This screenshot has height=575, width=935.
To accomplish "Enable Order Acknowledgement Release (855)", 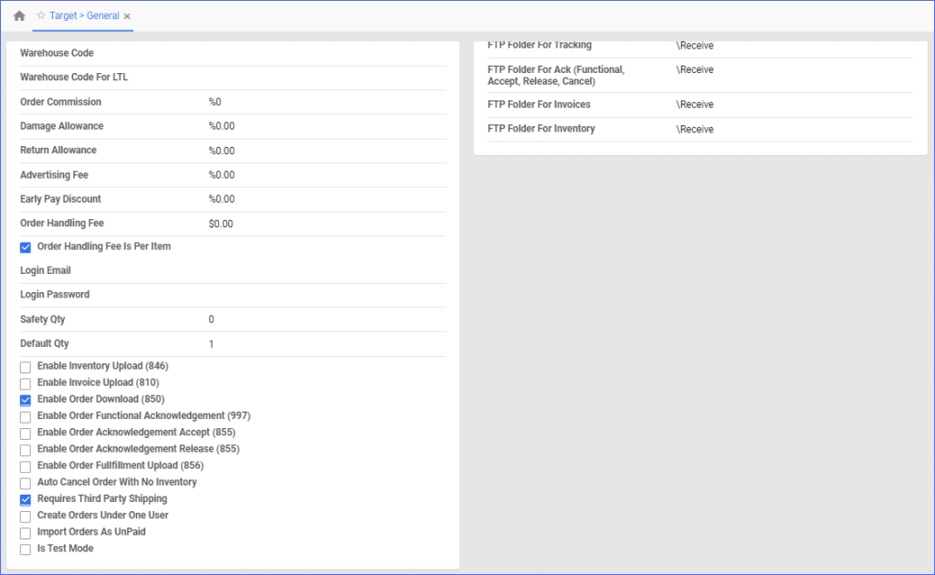I will click(25, 449).
